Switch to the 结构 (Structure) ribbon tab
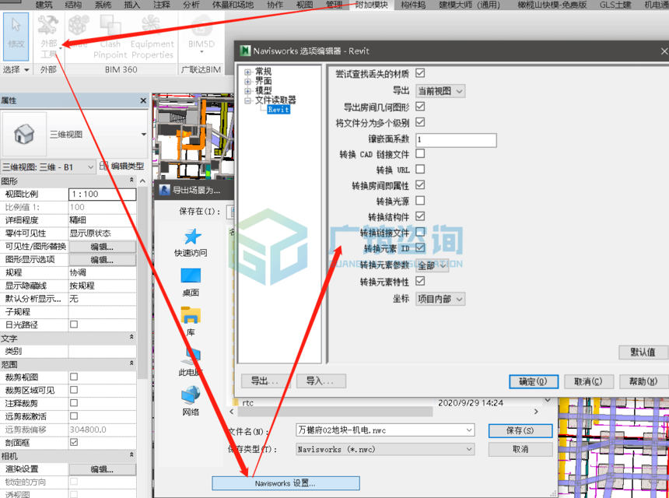 (x=73, y=5)
